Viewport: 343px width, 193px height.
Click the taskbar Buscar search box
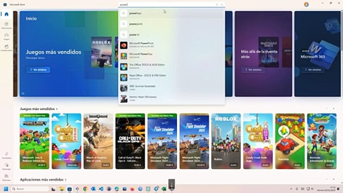tap(30, 189)
